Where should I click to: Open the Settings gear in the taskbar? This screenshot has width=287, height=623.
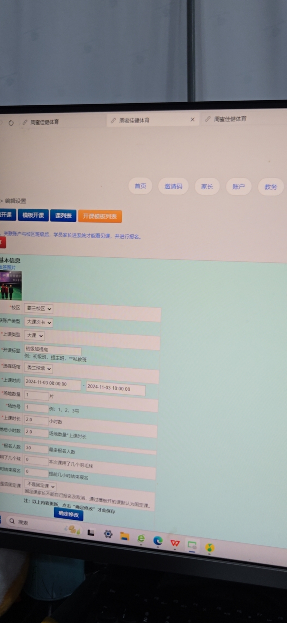pyautogui.click(x=108, y=534)
